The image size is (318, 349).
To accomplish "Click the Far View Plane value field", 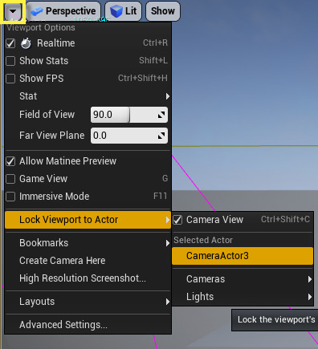I will [129, 136].
